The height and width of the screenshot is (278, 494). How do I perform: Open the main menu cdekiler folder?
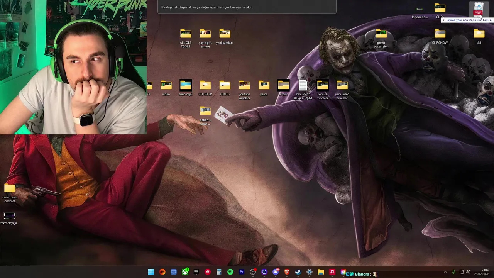click(x=10, y=193)
